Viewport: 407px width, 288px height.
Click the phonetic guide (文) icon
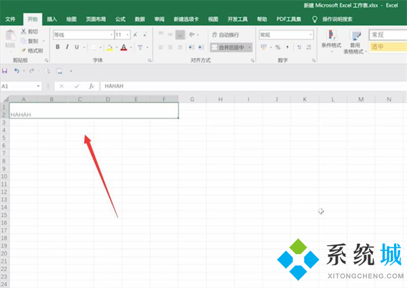point(140,47)
